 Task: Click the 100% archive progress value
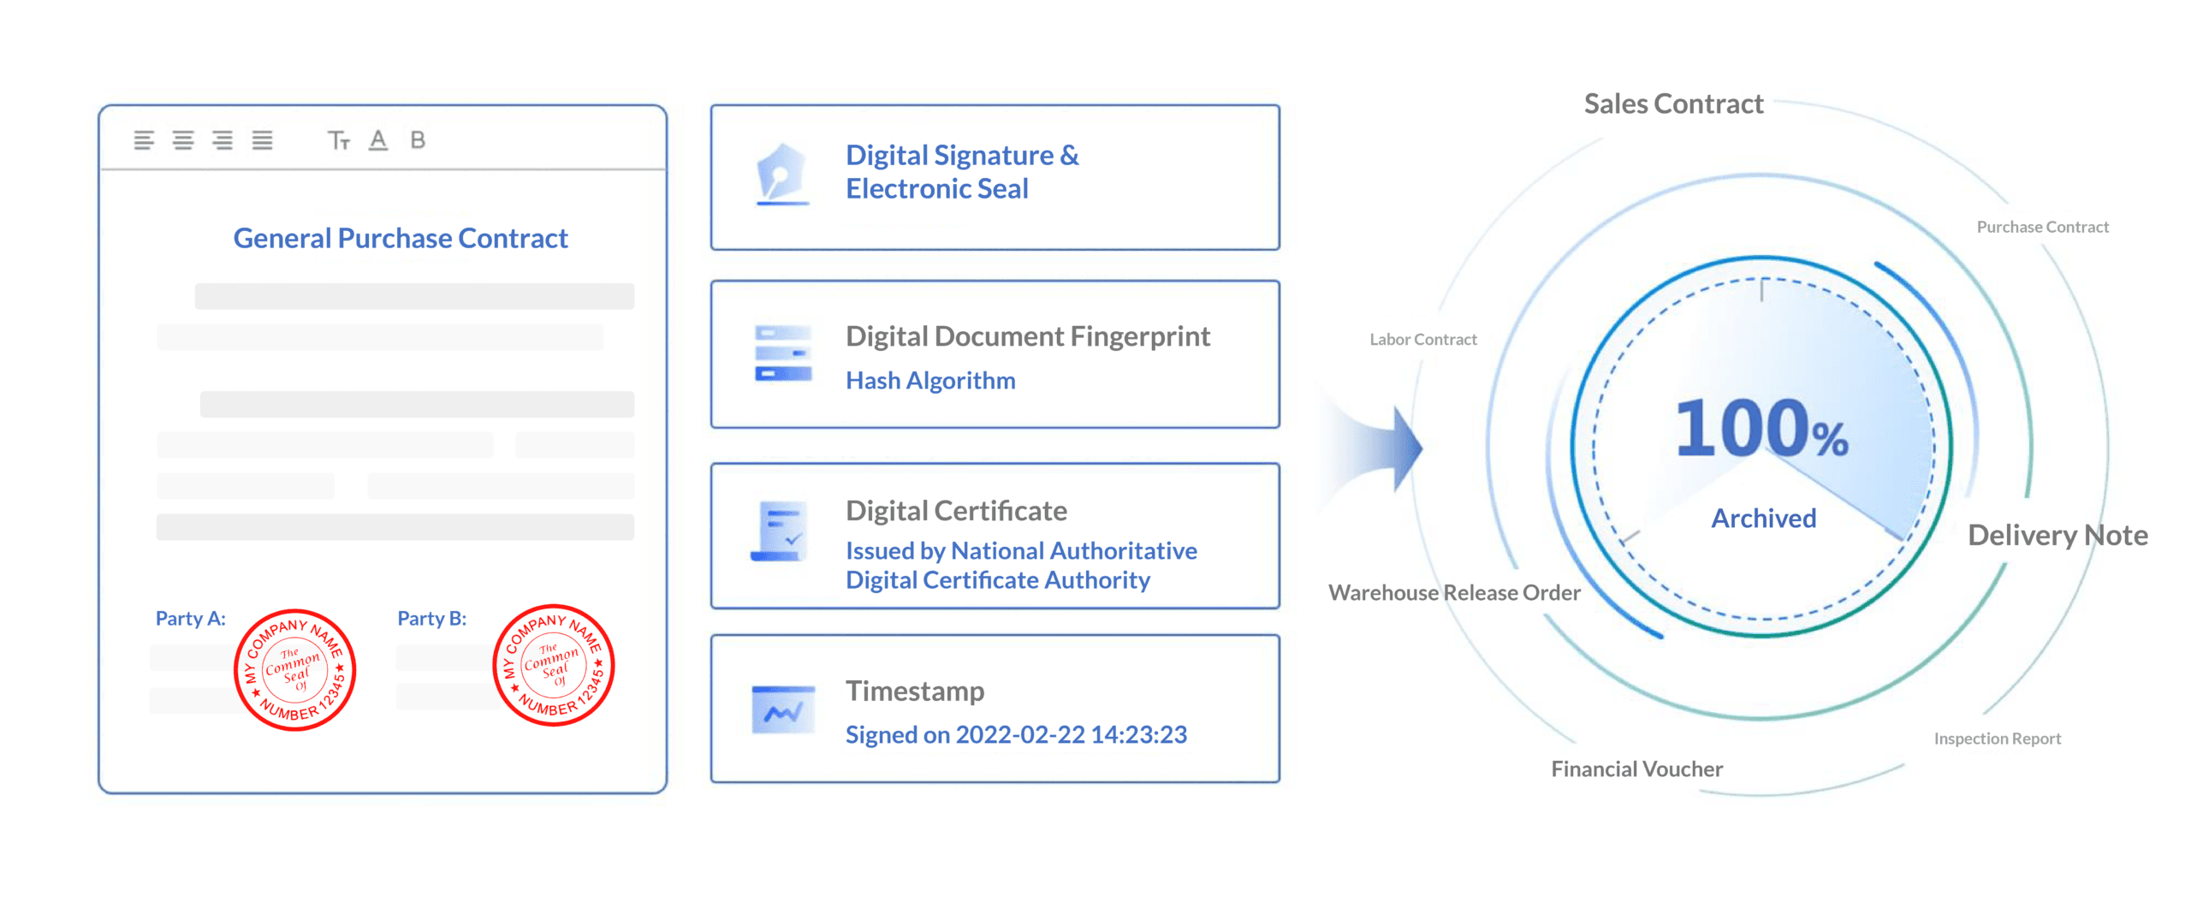[x=1761, y=427]
